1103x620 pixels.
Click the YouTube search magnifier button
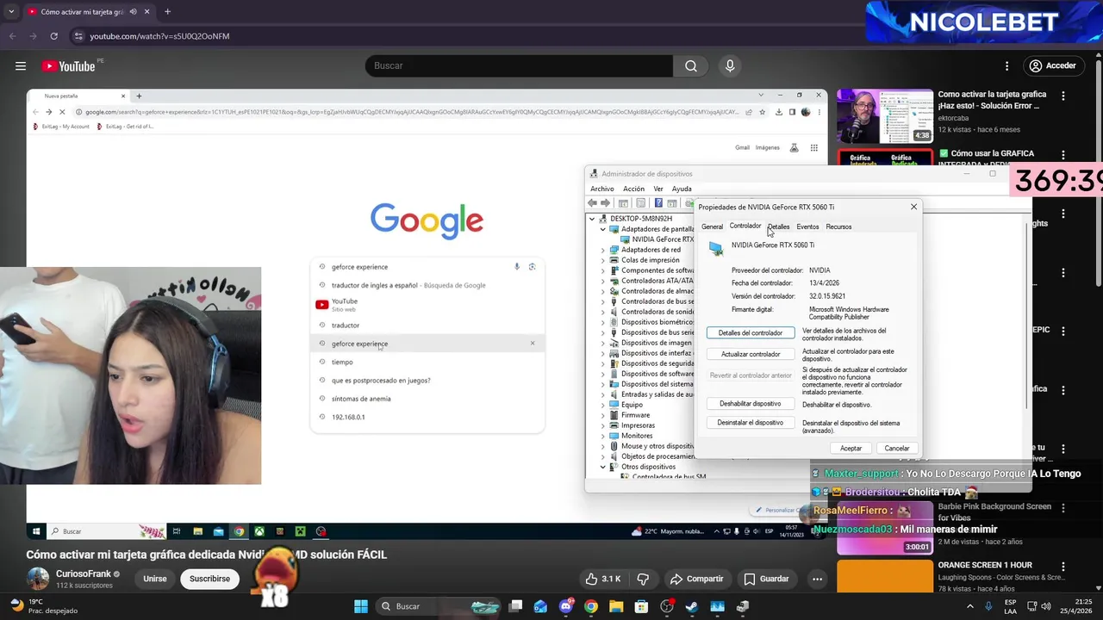coord(691,66)
